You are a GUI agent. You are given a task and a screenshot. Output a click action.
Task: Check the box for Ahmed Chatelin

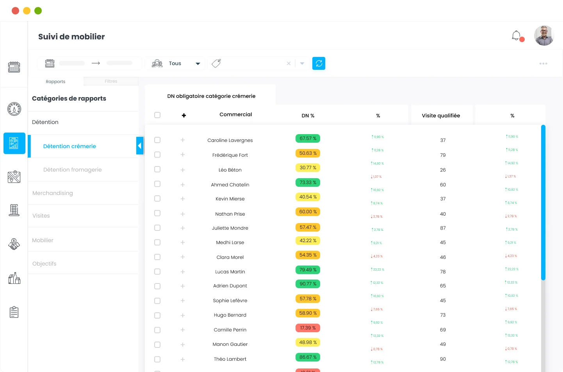pos(157,184)
